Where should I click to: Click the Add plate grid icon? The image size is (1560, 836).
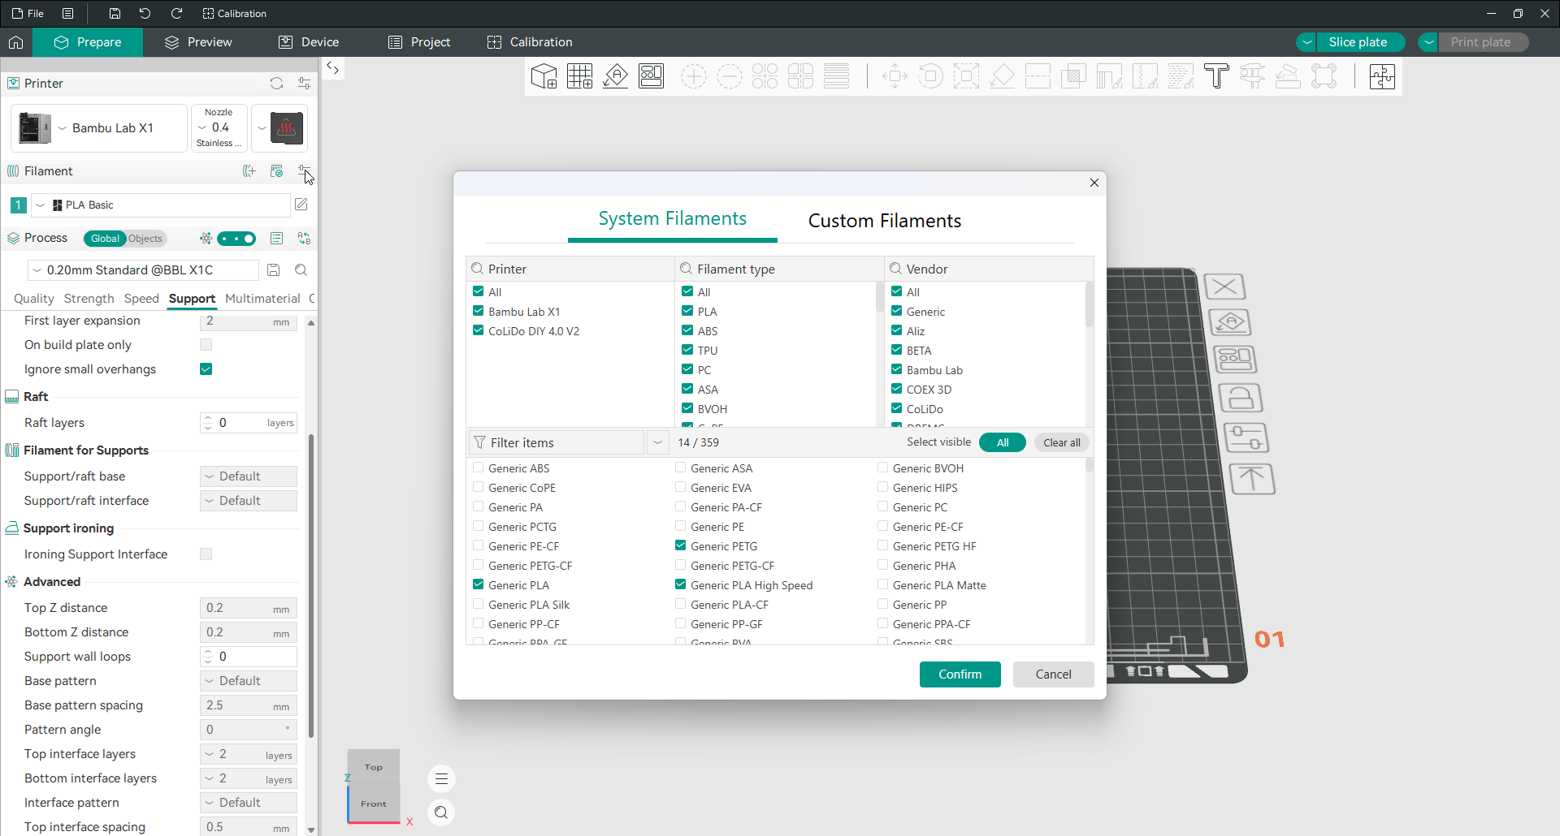click(x=579, y=76)
